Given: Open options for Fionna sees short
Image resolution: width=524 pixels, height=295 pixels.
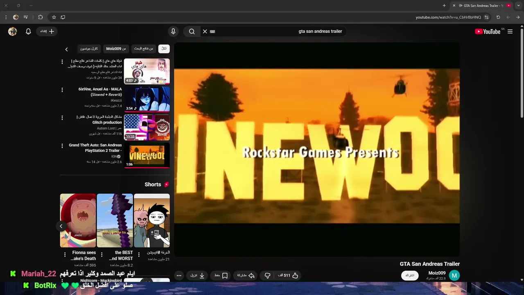Looking at the screenshot, I should tap(65, 255).
